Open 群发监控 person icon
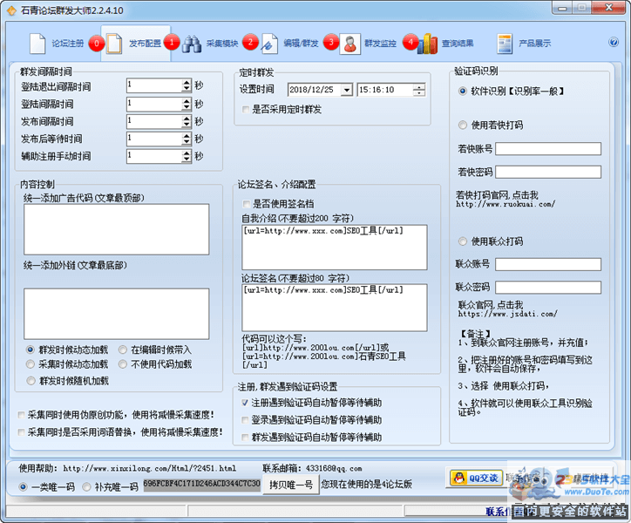Image resolution: width=631 pixels, height=523 pixels. [349, 43]
